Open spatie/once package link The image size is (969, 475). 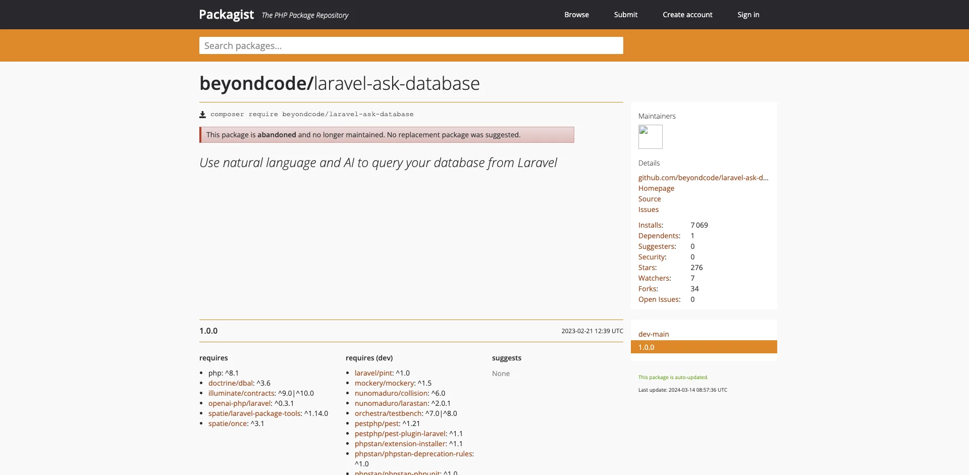(x=228, y=424)
